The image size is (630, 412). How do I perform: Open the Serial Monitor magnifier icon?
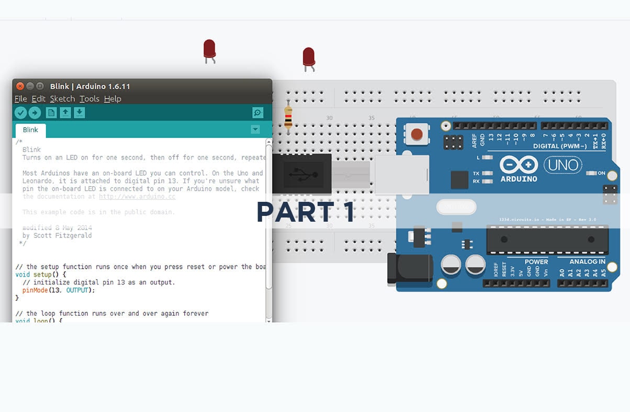pos(257,112)
